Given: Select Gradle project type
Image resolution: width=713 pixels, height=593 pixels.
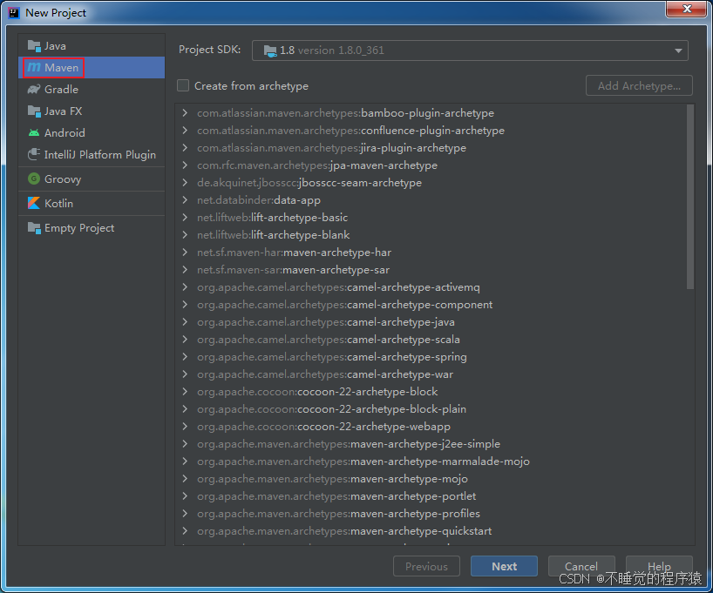Looking at the screenshot, I should point(92,89).
